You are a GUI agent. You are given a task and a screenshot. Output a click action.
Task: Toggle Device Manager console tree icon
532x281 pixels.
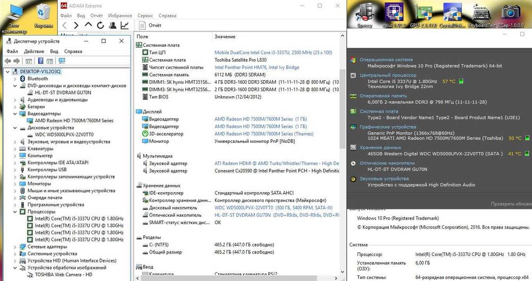29,61
